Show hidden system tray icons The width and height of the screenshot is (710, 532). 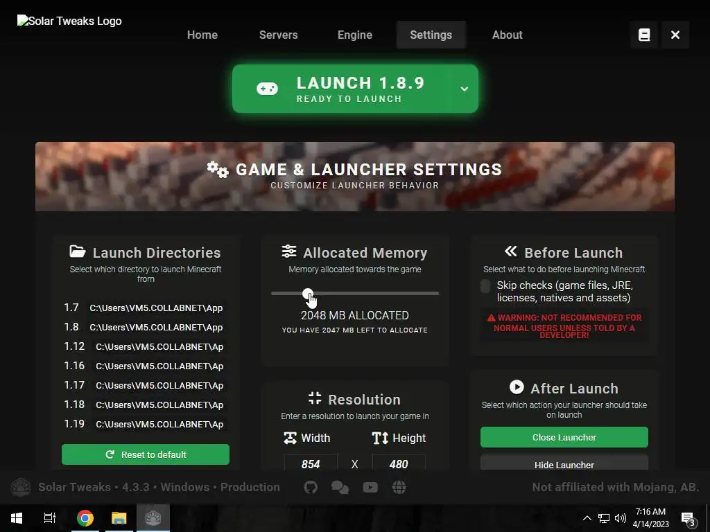tap(587, 518)
